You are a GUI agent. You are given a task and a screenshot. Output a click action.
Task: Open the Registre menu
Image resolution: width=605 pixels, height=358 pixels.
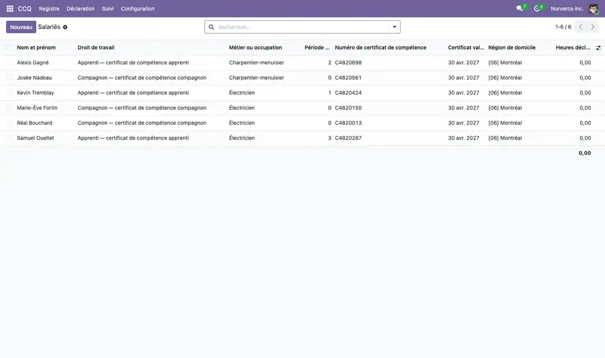(x=49, y=9)
